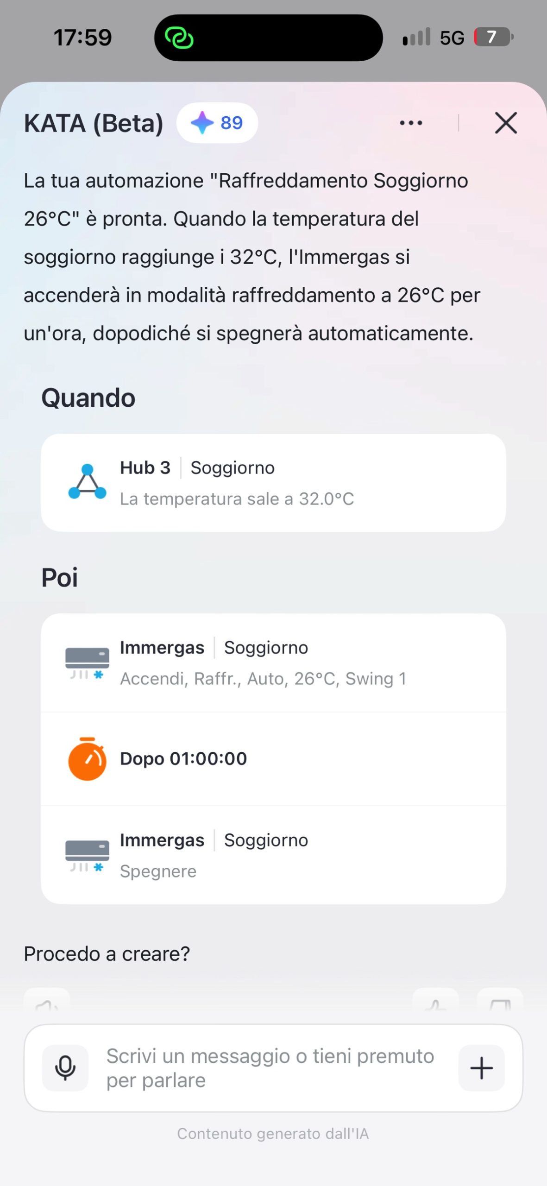Open the Immergas Spegnere action row

[x=273, y=855]
